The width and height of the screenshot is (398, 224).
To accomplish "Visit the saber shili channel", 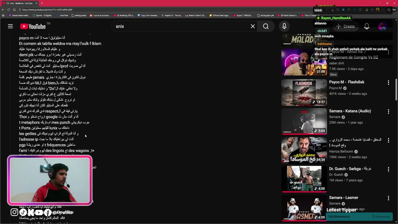I will point(336,63).
